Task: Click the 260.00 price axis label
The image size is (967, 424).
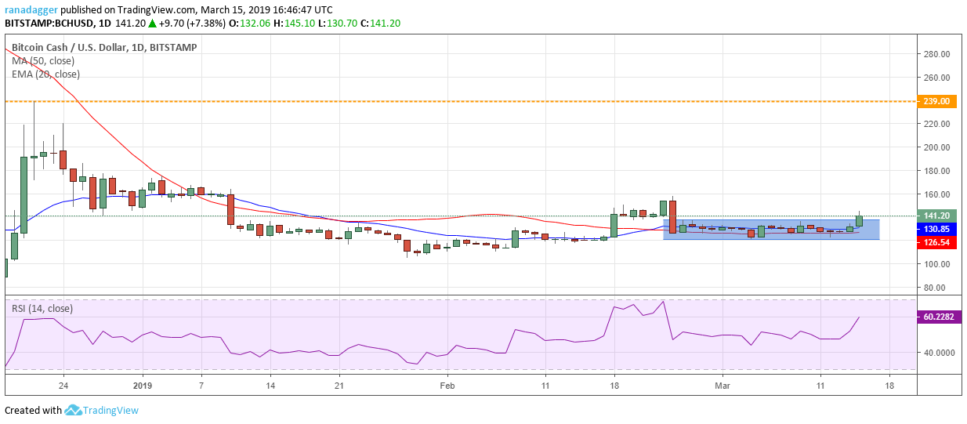Action: pyautogui.click(x=936, y=78)
